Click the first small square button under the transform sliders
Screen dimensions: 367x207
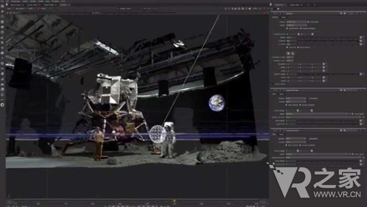(x=288, y=54)
